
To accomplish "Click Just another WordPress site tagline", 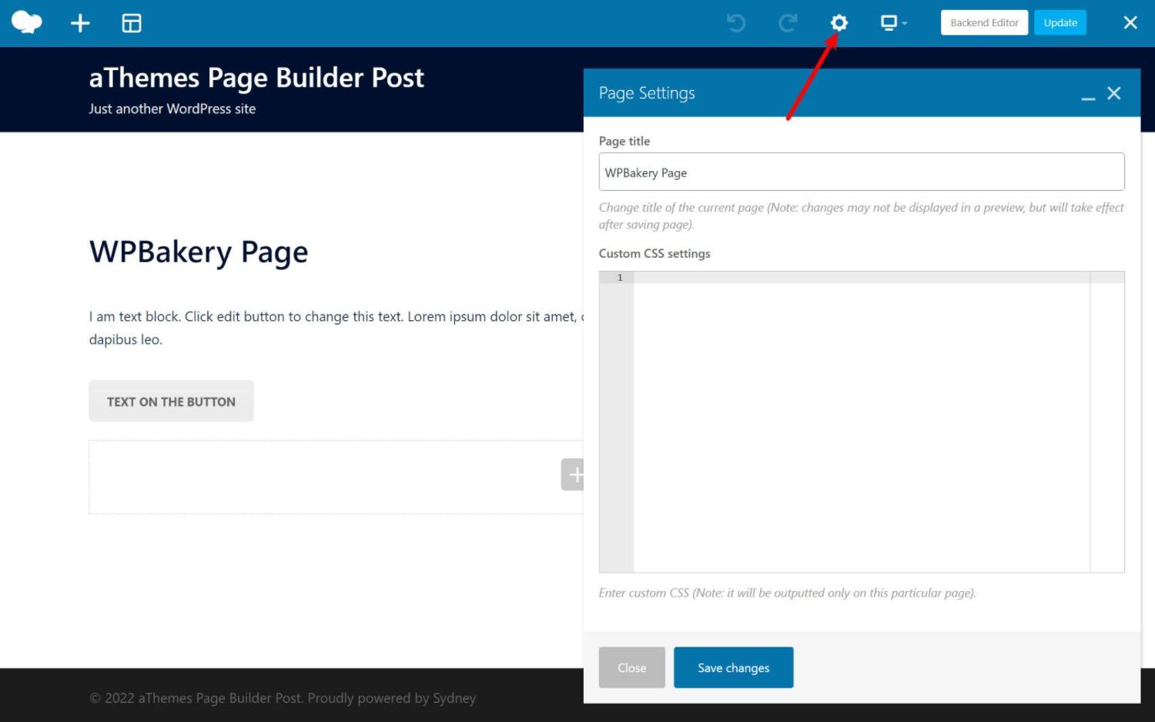I will pyautogui.click(x=172, y=109).
